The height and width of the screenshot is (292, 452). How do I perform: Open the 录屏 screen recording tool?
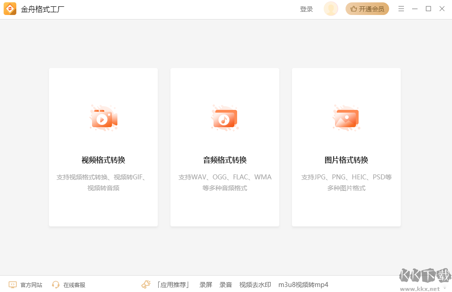coord(205,284)
